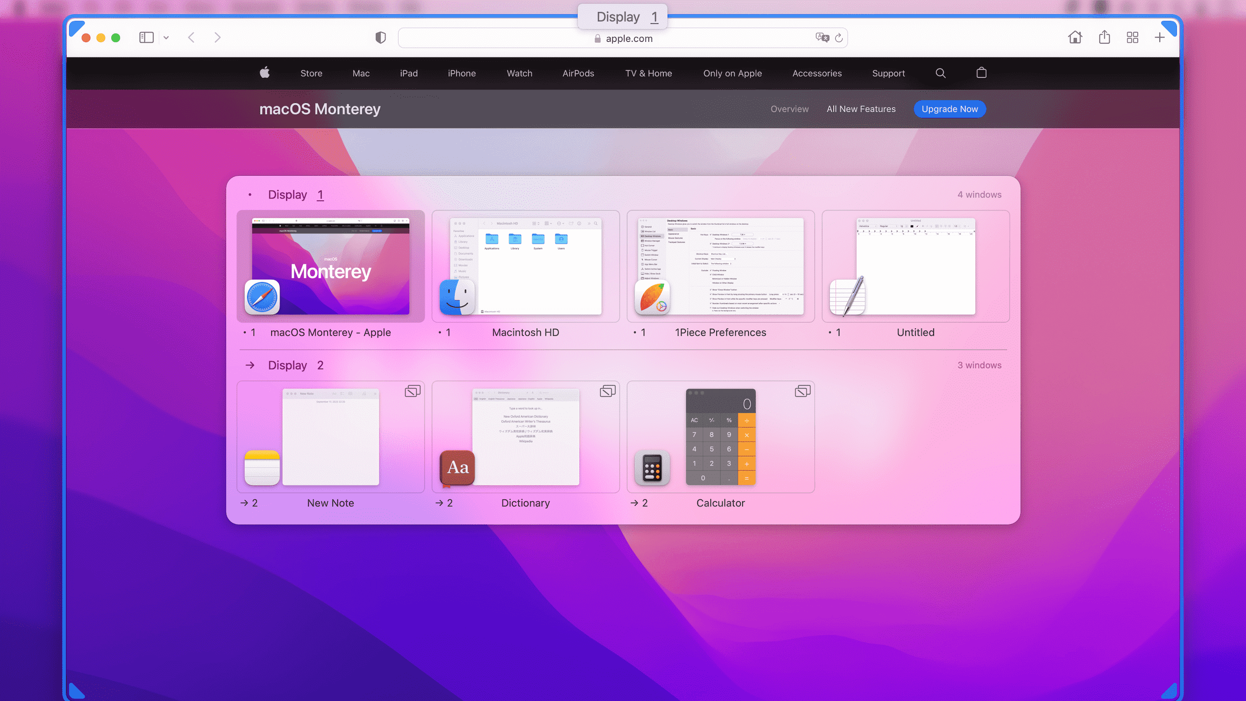Open the sidebar dropdown chevron
Image resolution: width=1246 pixels, height=701 pixels.
point(166,38)
